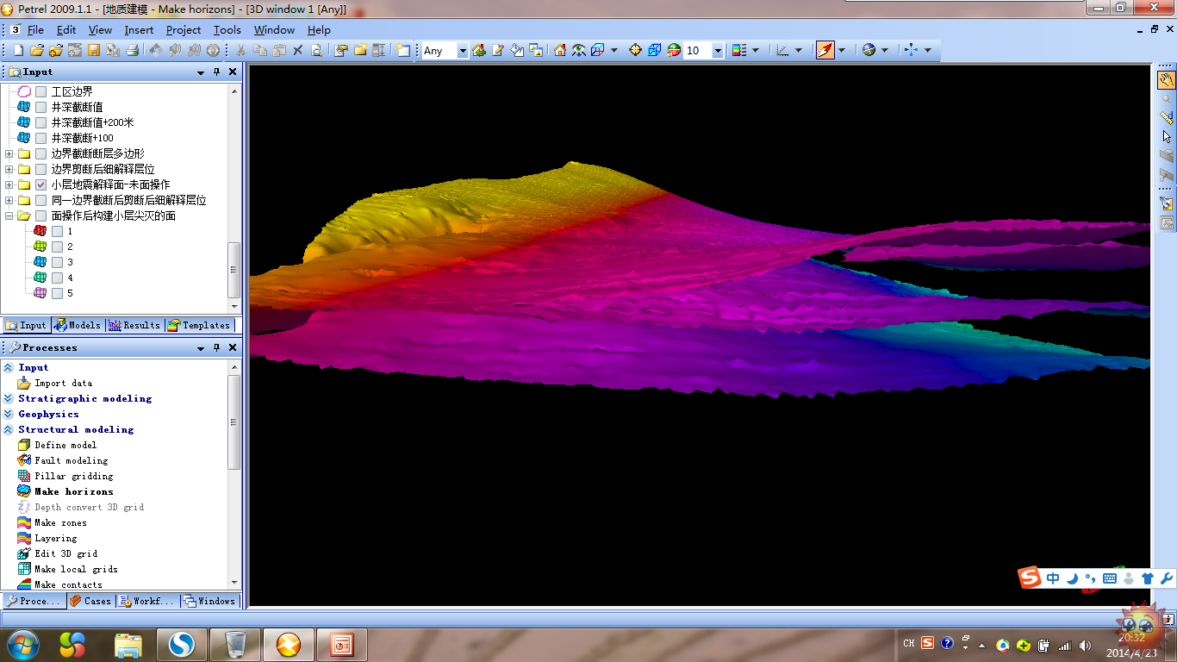Open the Any window-type dropdown
The image size is (1177, 662).
coord(462,51)
